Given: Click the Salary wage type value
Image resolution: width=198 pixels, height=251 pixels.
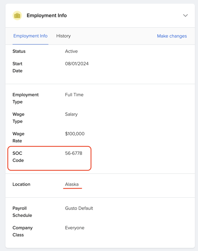Looking at the screenshot, I should (71, 114).
